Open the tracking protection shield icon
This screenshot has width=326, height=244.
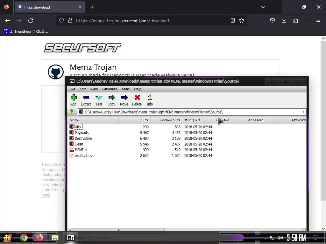[x=61, y=21]
